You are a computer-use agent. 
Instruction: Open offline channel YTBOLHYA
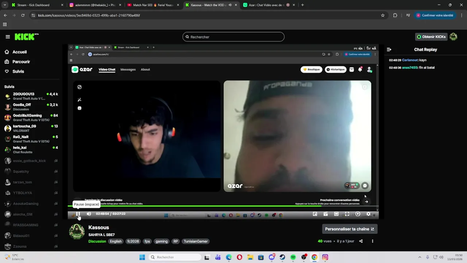(31, 193)
